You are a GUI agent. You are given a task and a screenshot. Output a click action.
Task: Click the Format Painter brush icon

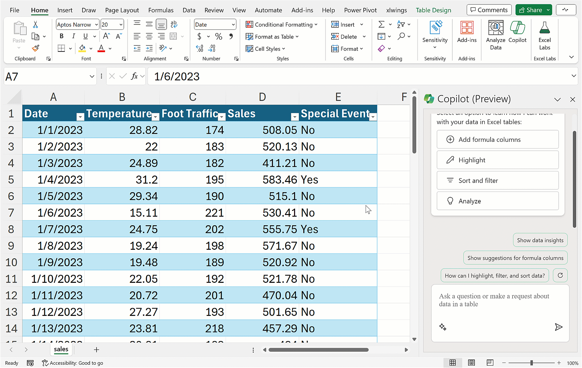[x=35, y=48]
